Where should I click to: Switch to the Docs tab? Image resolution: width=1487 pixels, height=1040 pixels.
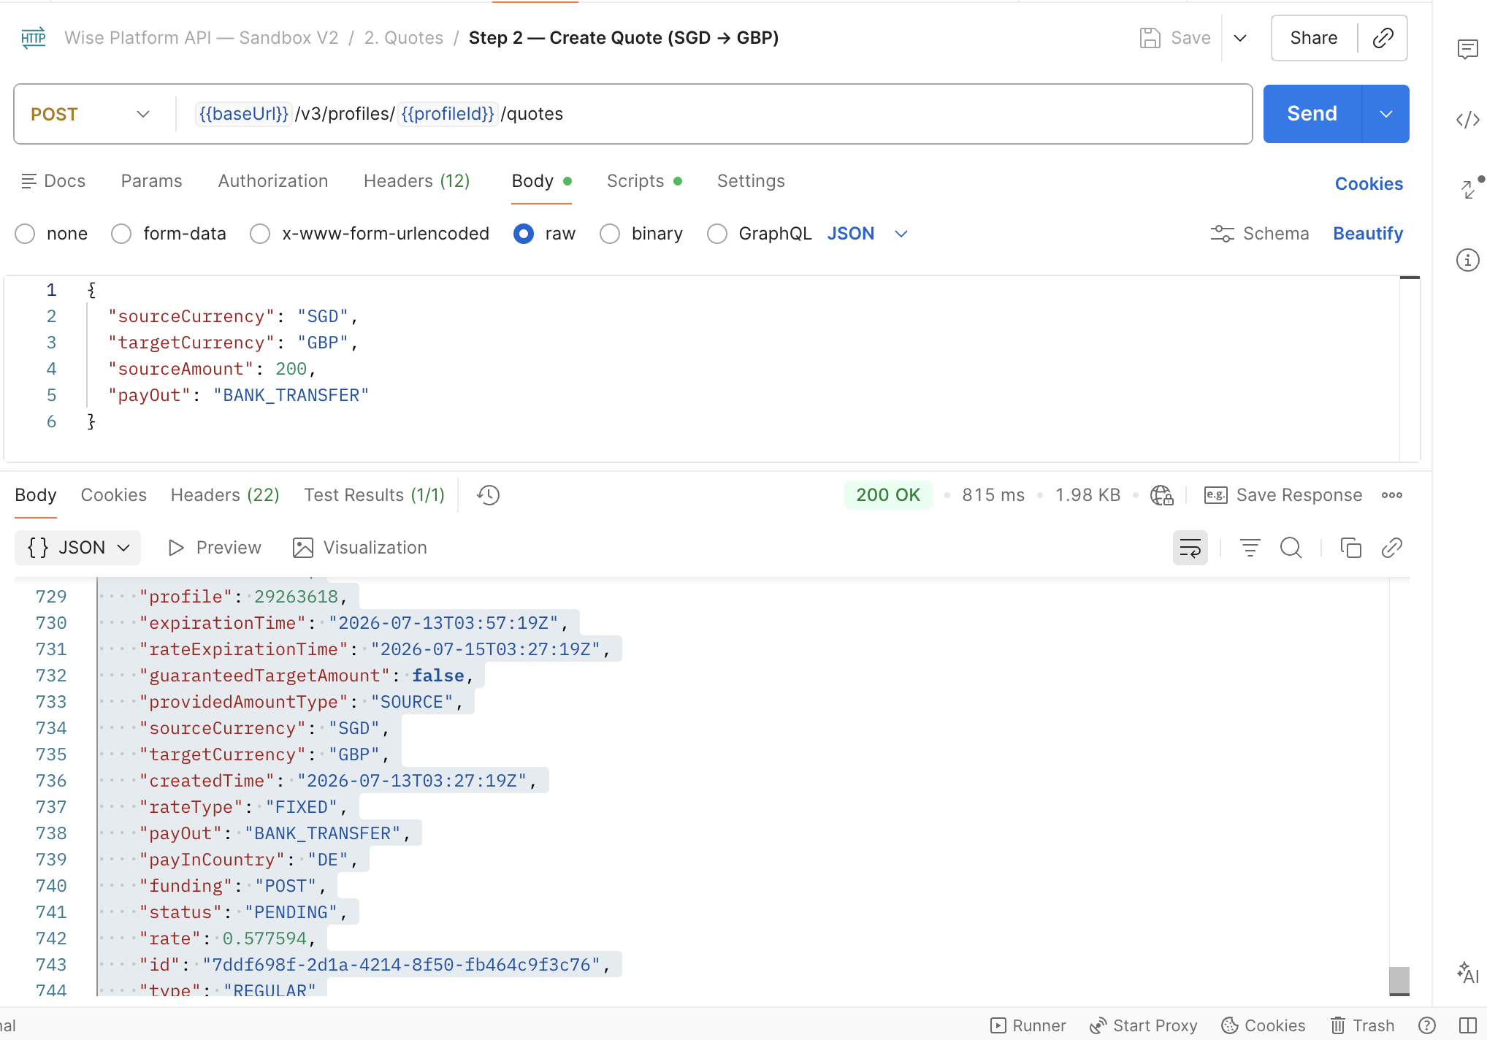[53, 181]
